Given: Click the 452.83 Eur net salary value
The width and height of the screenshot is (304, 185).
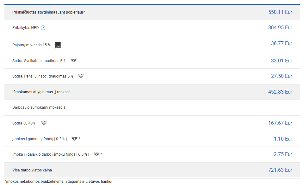Looking at the screenshot, I should coord(280,92).
